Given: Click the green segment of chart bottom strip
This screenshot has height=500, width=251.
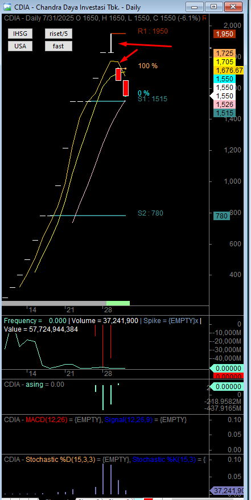Looking at the screenshot, I should 118,303.
